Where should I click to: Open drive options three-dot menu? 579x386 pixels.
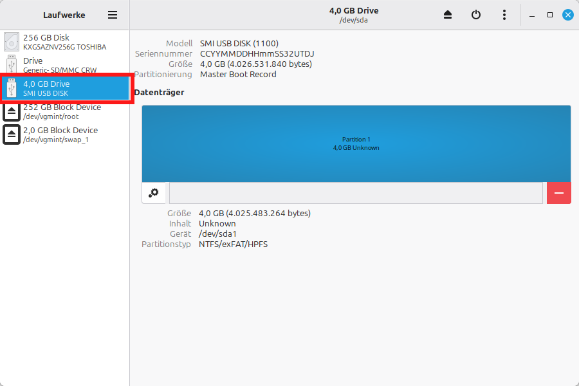pyautogui.click(x=504, y=15)
